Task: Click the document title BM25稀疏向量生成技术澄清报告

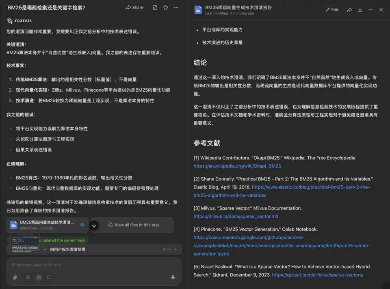Action: pos(238,7)
